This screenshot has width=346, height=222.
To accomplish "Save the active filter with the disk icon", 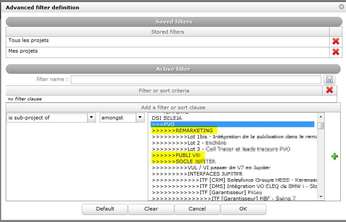I will (x=329, y=80).
